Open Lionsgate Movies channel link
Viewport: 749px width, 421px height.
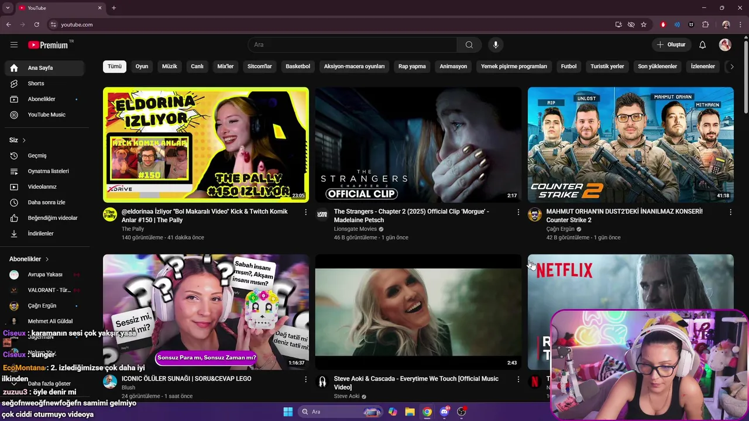(x=355, y=229)
